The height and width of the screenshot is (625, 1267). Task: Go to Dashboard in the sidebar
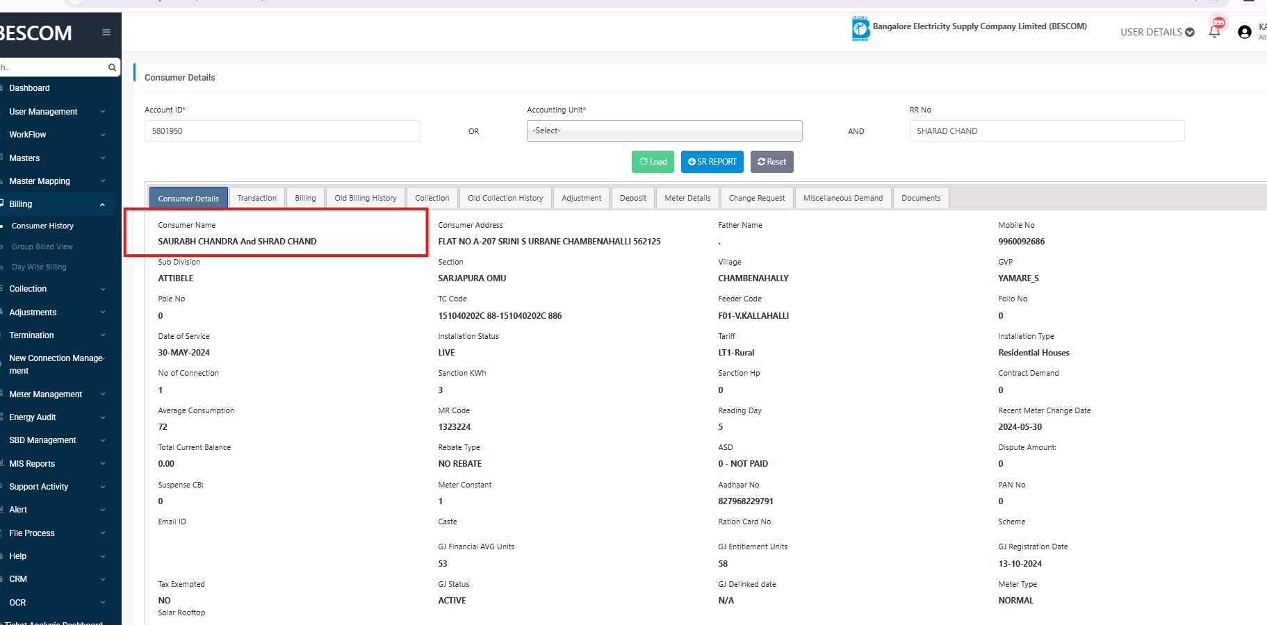click(x=29, y=88)
